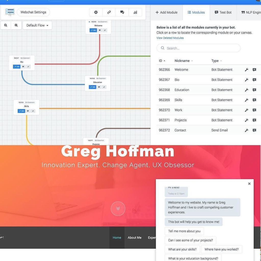Open the Default Flow dropdown
Image resolution: width=261 pixels, height=261 pixels.
[x=37, y=25]
